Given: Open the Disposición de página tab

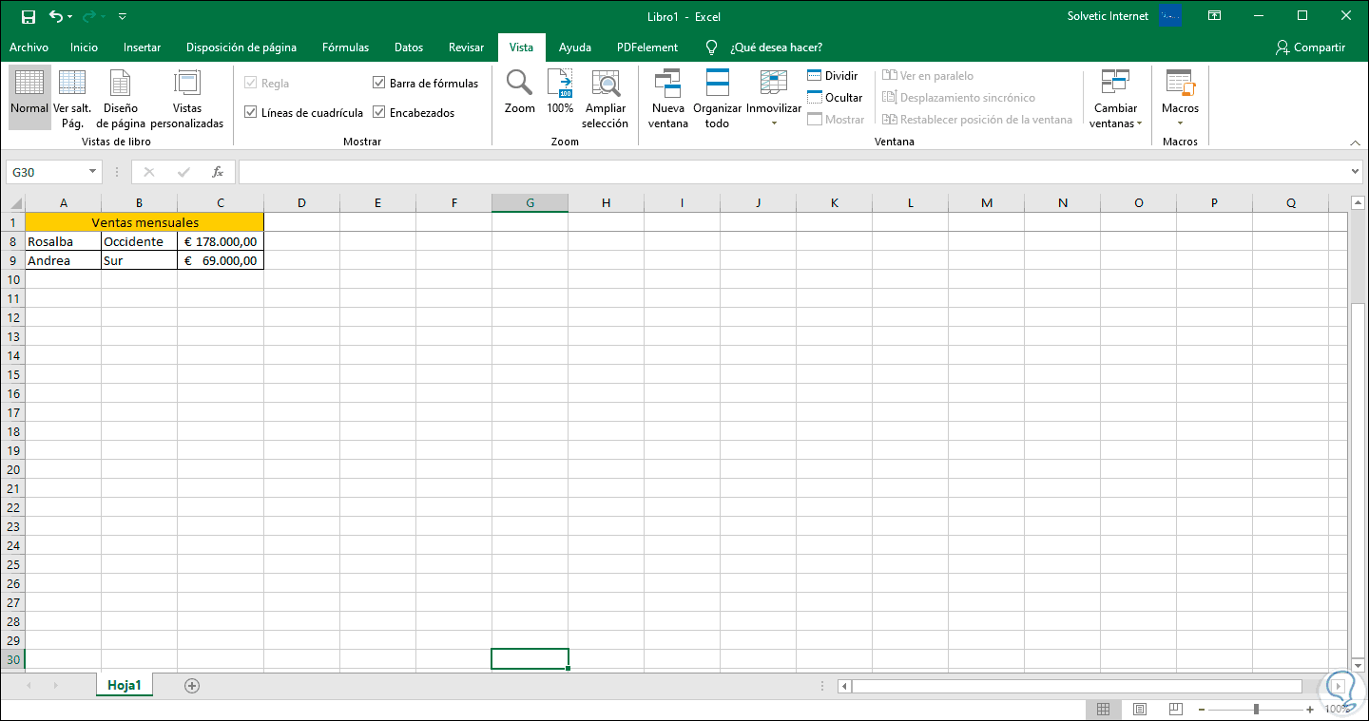Looking at the screenshot, I should (x=241, y=47).
